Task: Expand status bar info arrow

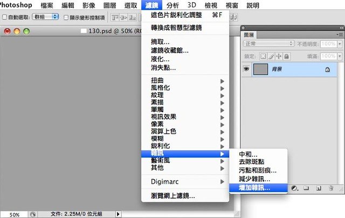Action: (x=118, y=214)
